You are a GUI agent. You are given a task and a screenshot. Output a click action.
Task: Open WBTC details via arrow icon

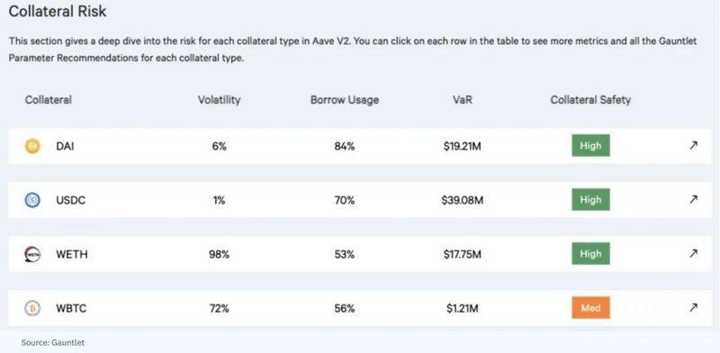coord(693,307)
